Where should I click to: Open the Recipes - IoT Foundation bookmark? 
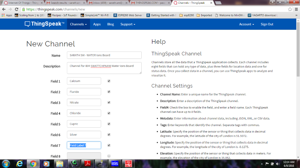63,15
